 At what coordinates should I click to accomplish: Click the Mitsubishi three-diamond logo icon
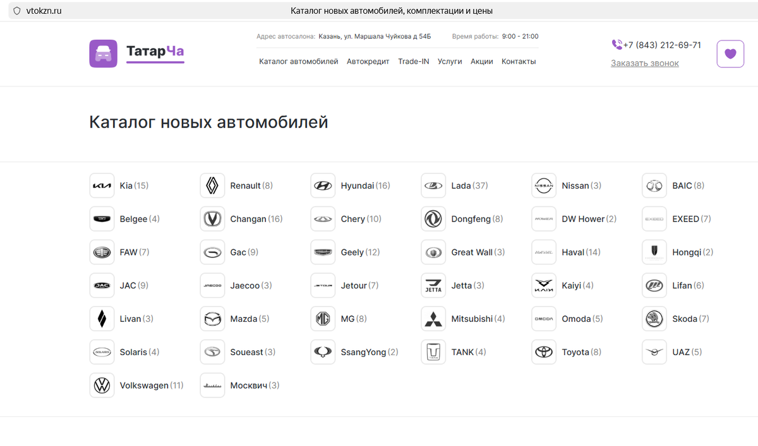433,319
